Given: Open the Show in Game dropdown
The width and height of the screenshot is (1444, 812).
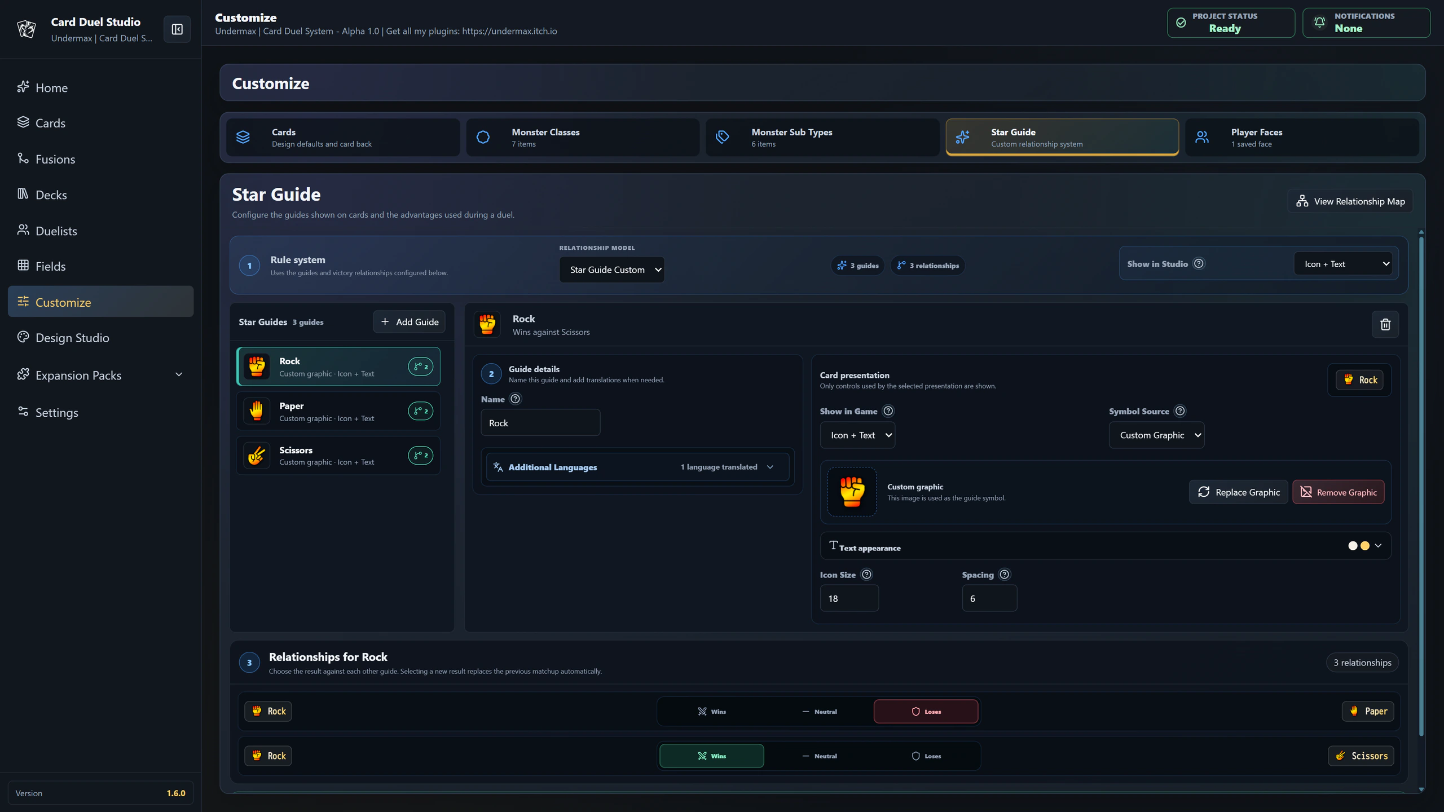Looking at the screenshot, I should pyautogui.click(x=857, y=435).
